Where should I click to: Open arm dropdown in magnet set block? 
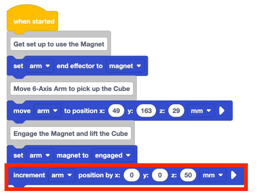(x=40, y=155)
